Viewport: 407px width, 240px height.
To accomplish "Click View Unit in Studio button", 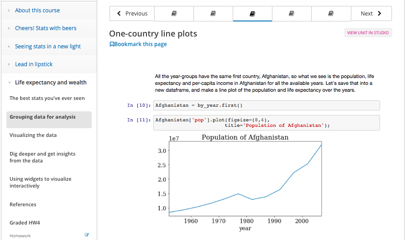I will 368,33.
